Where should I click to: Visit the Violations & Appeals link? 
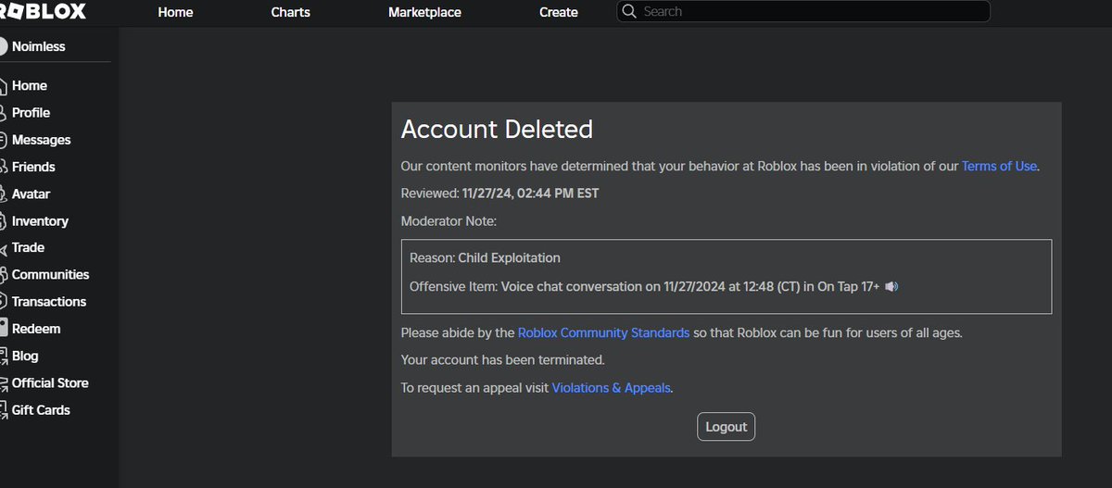click(611, 388)
